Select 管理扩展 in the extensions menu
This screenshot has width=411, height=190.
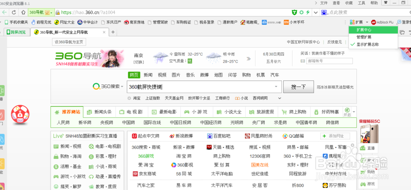pos(373,37)
